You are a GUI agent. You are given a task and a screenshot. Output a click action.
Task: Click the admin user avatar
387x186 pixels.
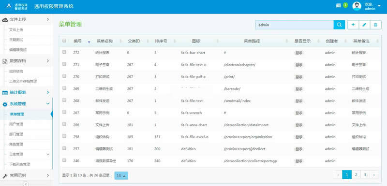click(357, 6)
